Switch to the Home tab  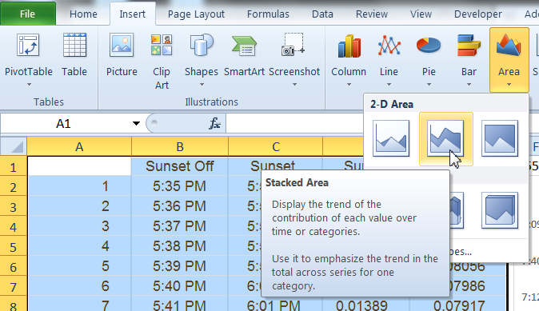(83, 14)
